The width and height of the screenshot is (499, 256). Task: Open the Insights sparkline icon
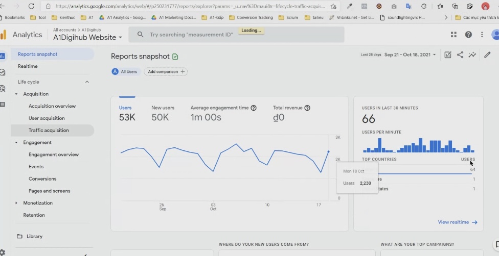click(472, 55)
